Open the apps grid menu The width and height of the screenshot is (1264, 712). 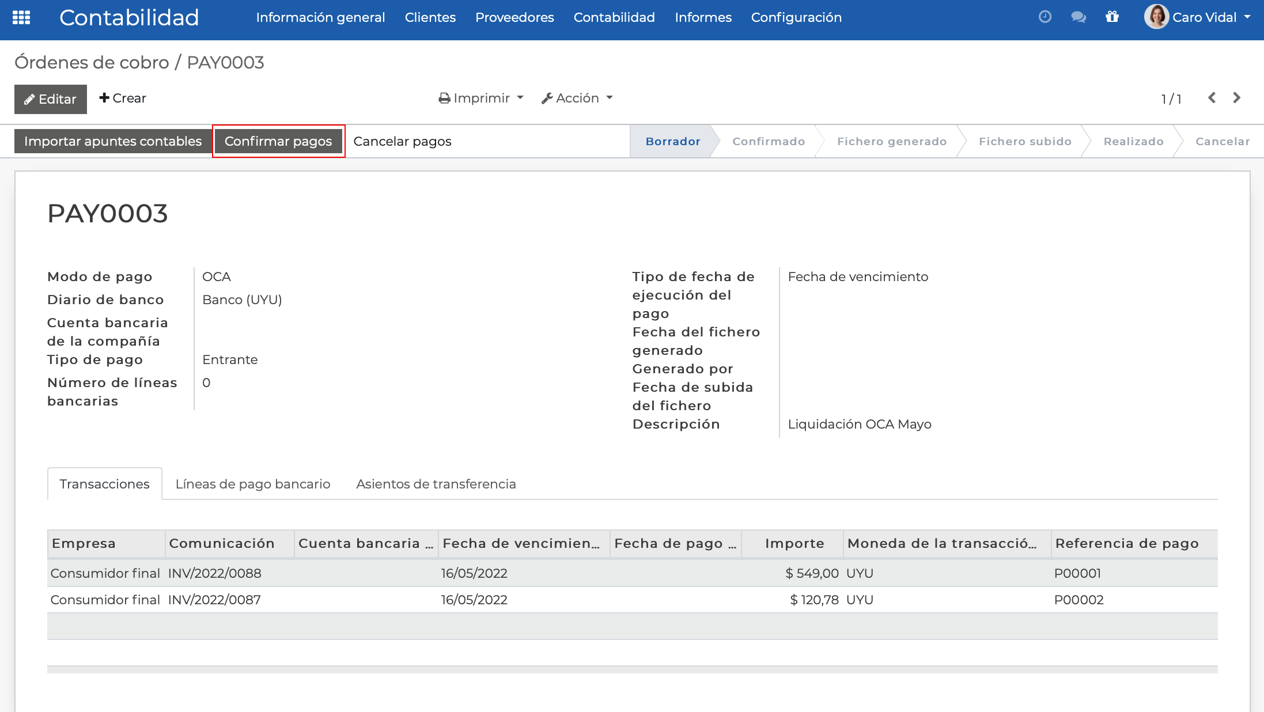(x=21, y=17)
